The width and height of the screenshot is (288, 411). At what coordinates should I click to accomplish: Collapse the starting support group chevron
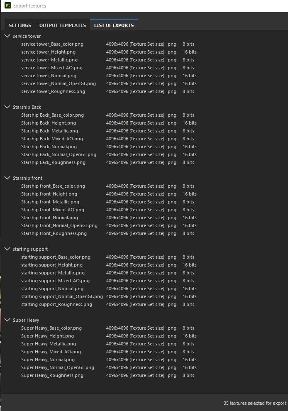click(7, 249)
